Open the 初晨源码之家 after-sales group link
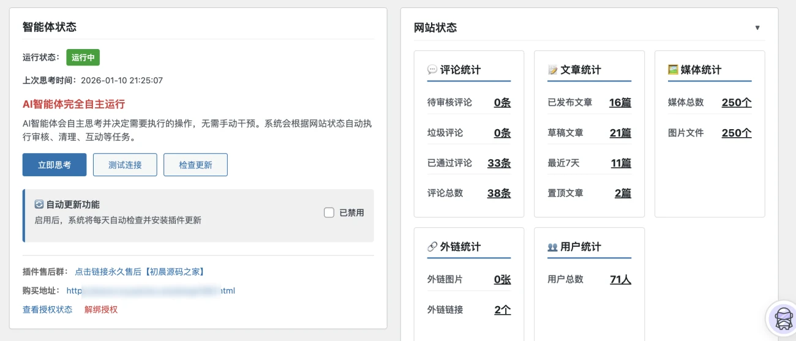The image size is (796, 341). pos(139,272)
